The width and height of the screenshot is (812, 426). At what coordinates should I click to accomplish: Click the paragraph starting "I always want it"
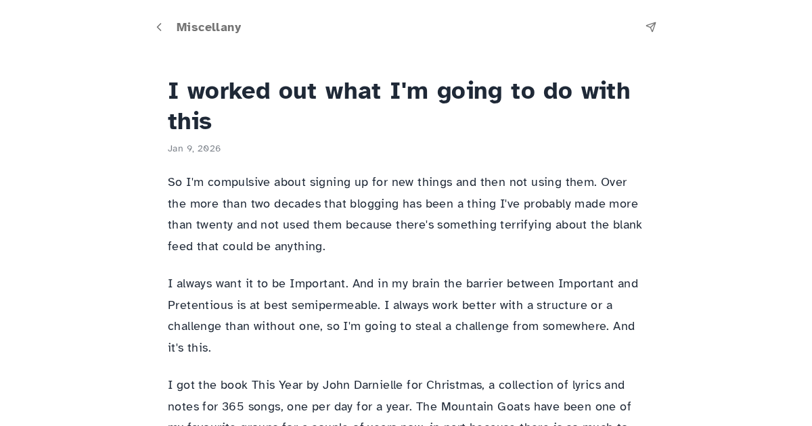point(405,315)
